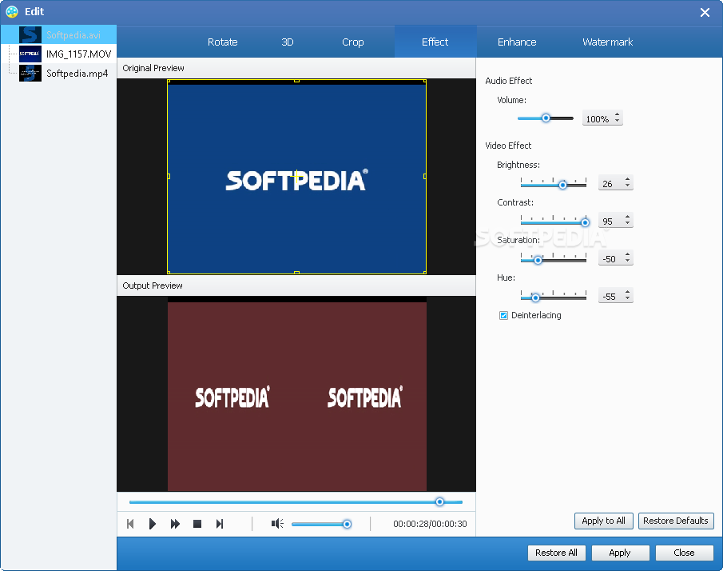The width and height of the screenshot is (723, 571).
Task: Select the Softpedia.mp4 file name
Action: click(77, 74)
